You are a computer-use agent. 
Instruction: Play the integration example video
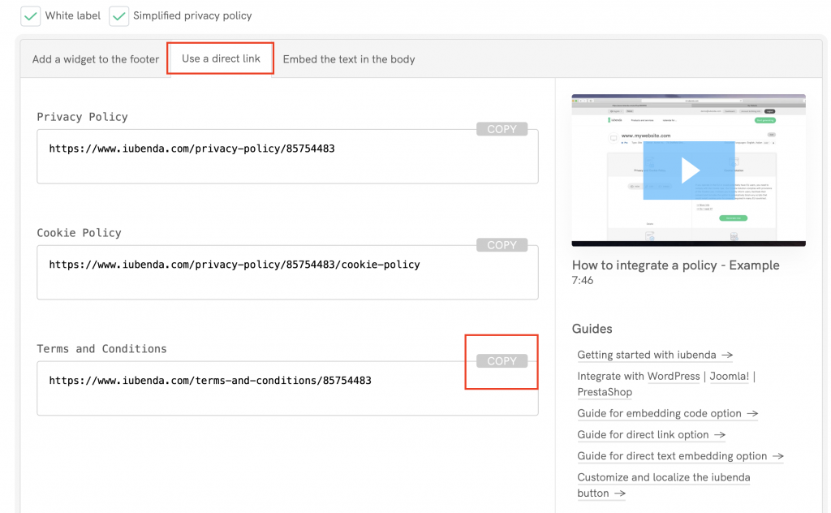689,170
